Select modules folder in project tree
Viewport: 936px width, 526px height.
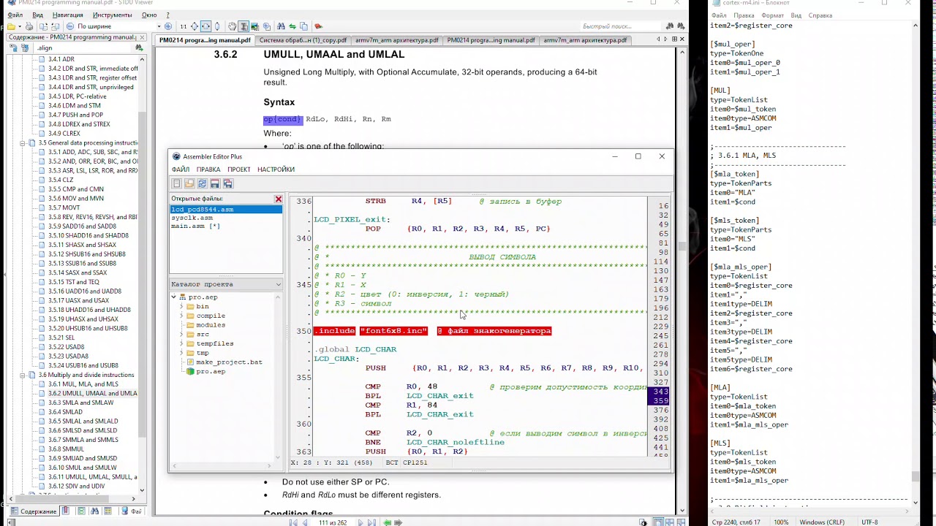[x=205, y=325]
